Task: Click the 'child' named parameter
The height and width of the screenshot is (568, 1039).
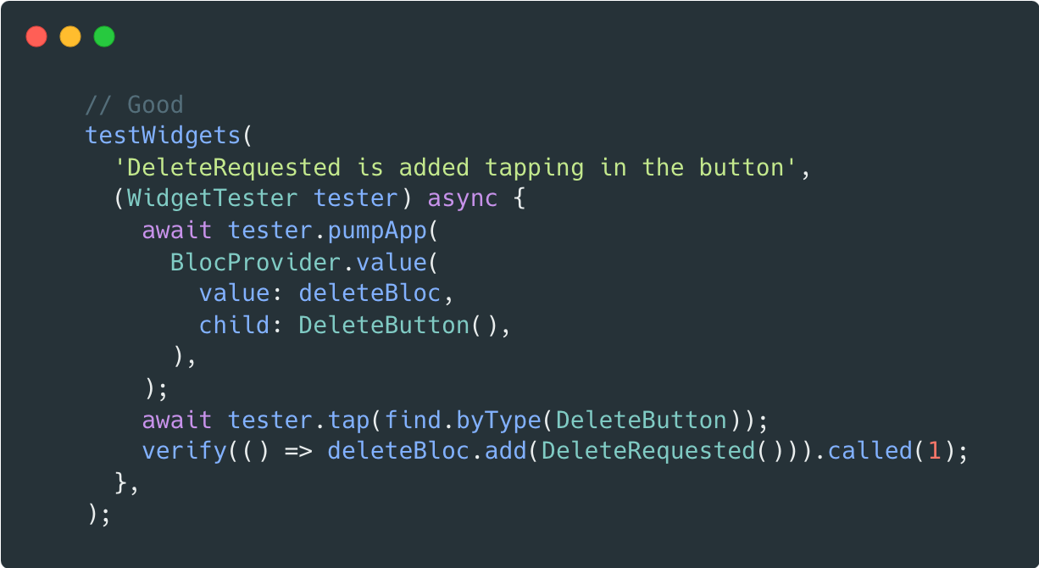Action: [234, 326]
